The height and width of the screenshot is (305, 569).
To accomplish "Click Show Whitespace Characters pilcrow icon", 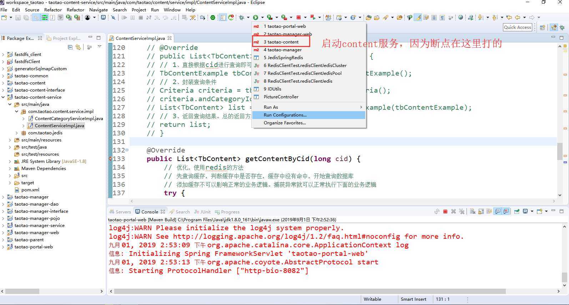I will pos(442,17).
